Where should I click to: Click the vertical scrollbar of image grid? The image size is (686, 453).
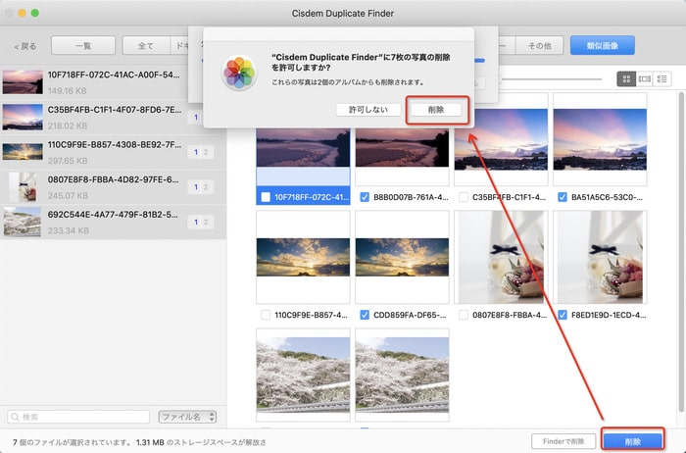[681, 252]
